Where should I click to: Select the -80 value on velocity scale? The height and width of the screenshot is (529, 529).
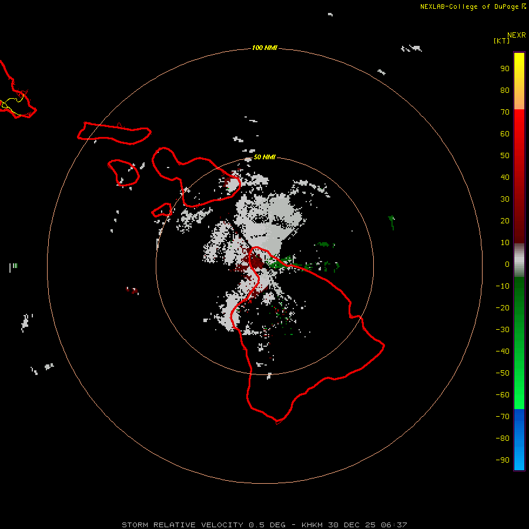(x=503, y=438)
